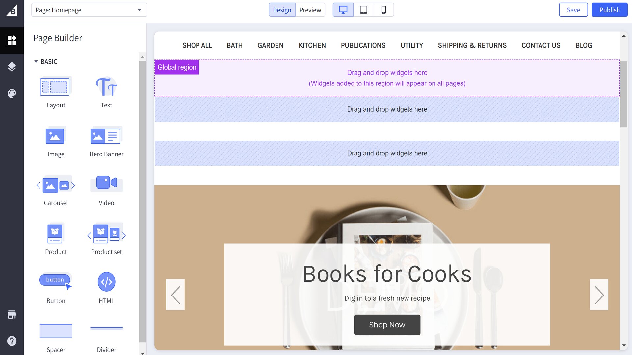Open CONTACT US menu item
Image resolution: width=632 pixels, height=355 pixels.
[x=541, y=45]
